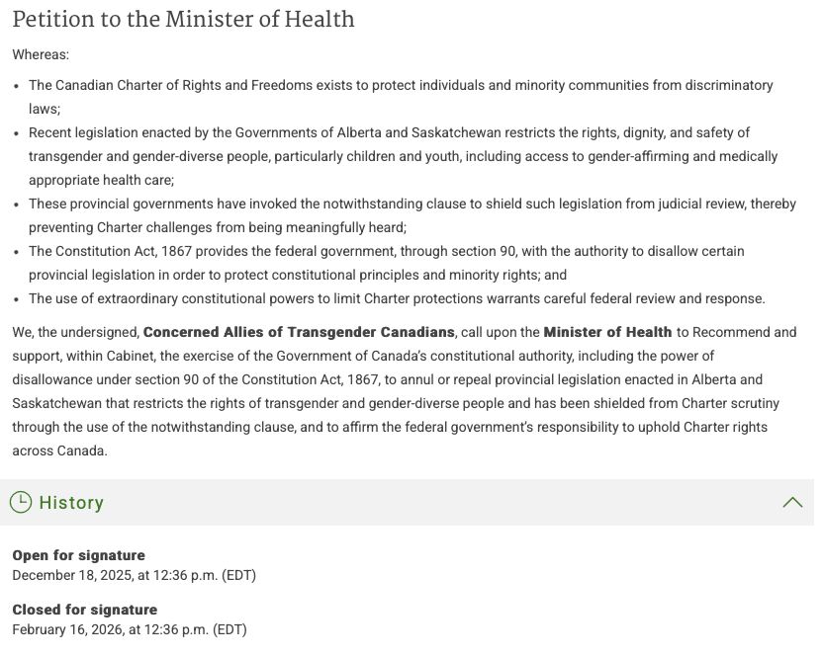The width and height of the screenshot is (824, 657).
Task: Select the final bullet on constitutional powers
Action: 396,297
